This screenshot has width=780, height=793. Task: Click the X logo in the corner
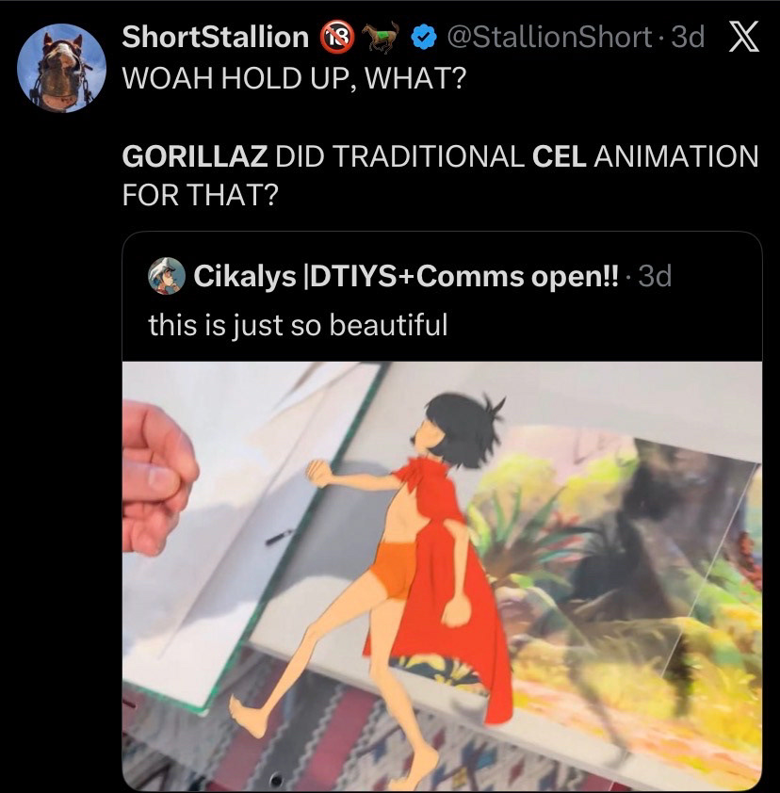coord(744,37)
